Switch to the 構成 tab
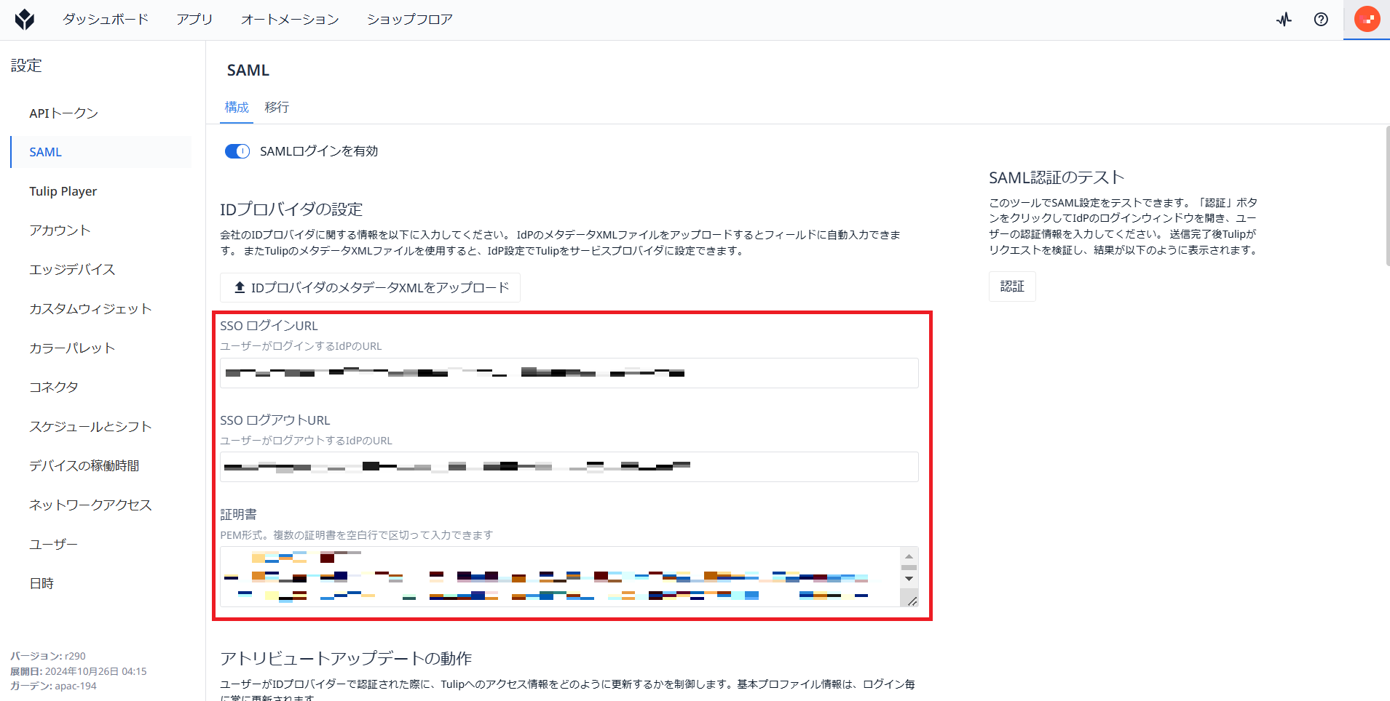Screen dimensions: 1390x701 point(237,108)
